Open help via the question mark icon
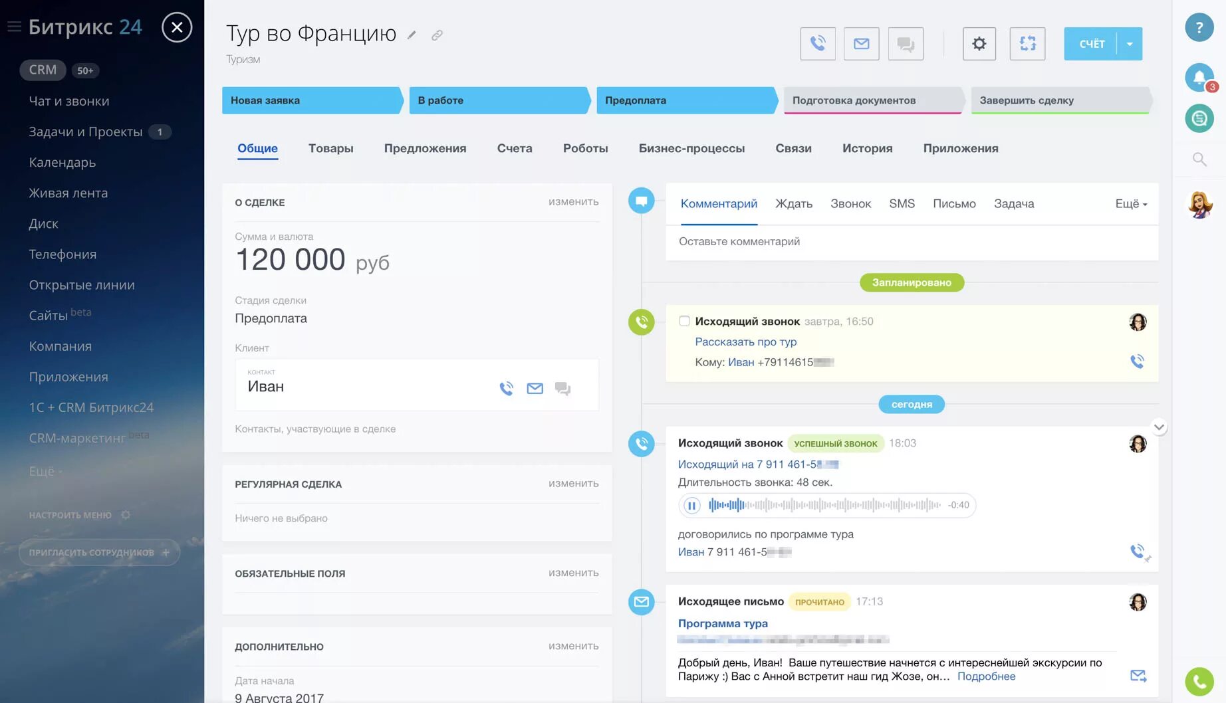 point(1199,27)
